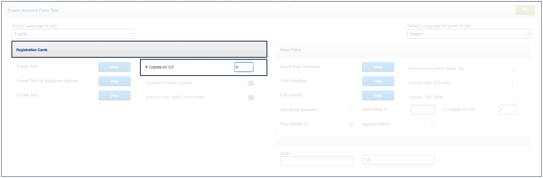The width and height of the screenshot is (543, 178).
Task: Click the Next Serial # input field
Action: point(423,110)
